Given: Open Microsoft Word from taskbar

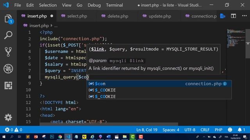Looking at the screenshot, I should (109, 136).
